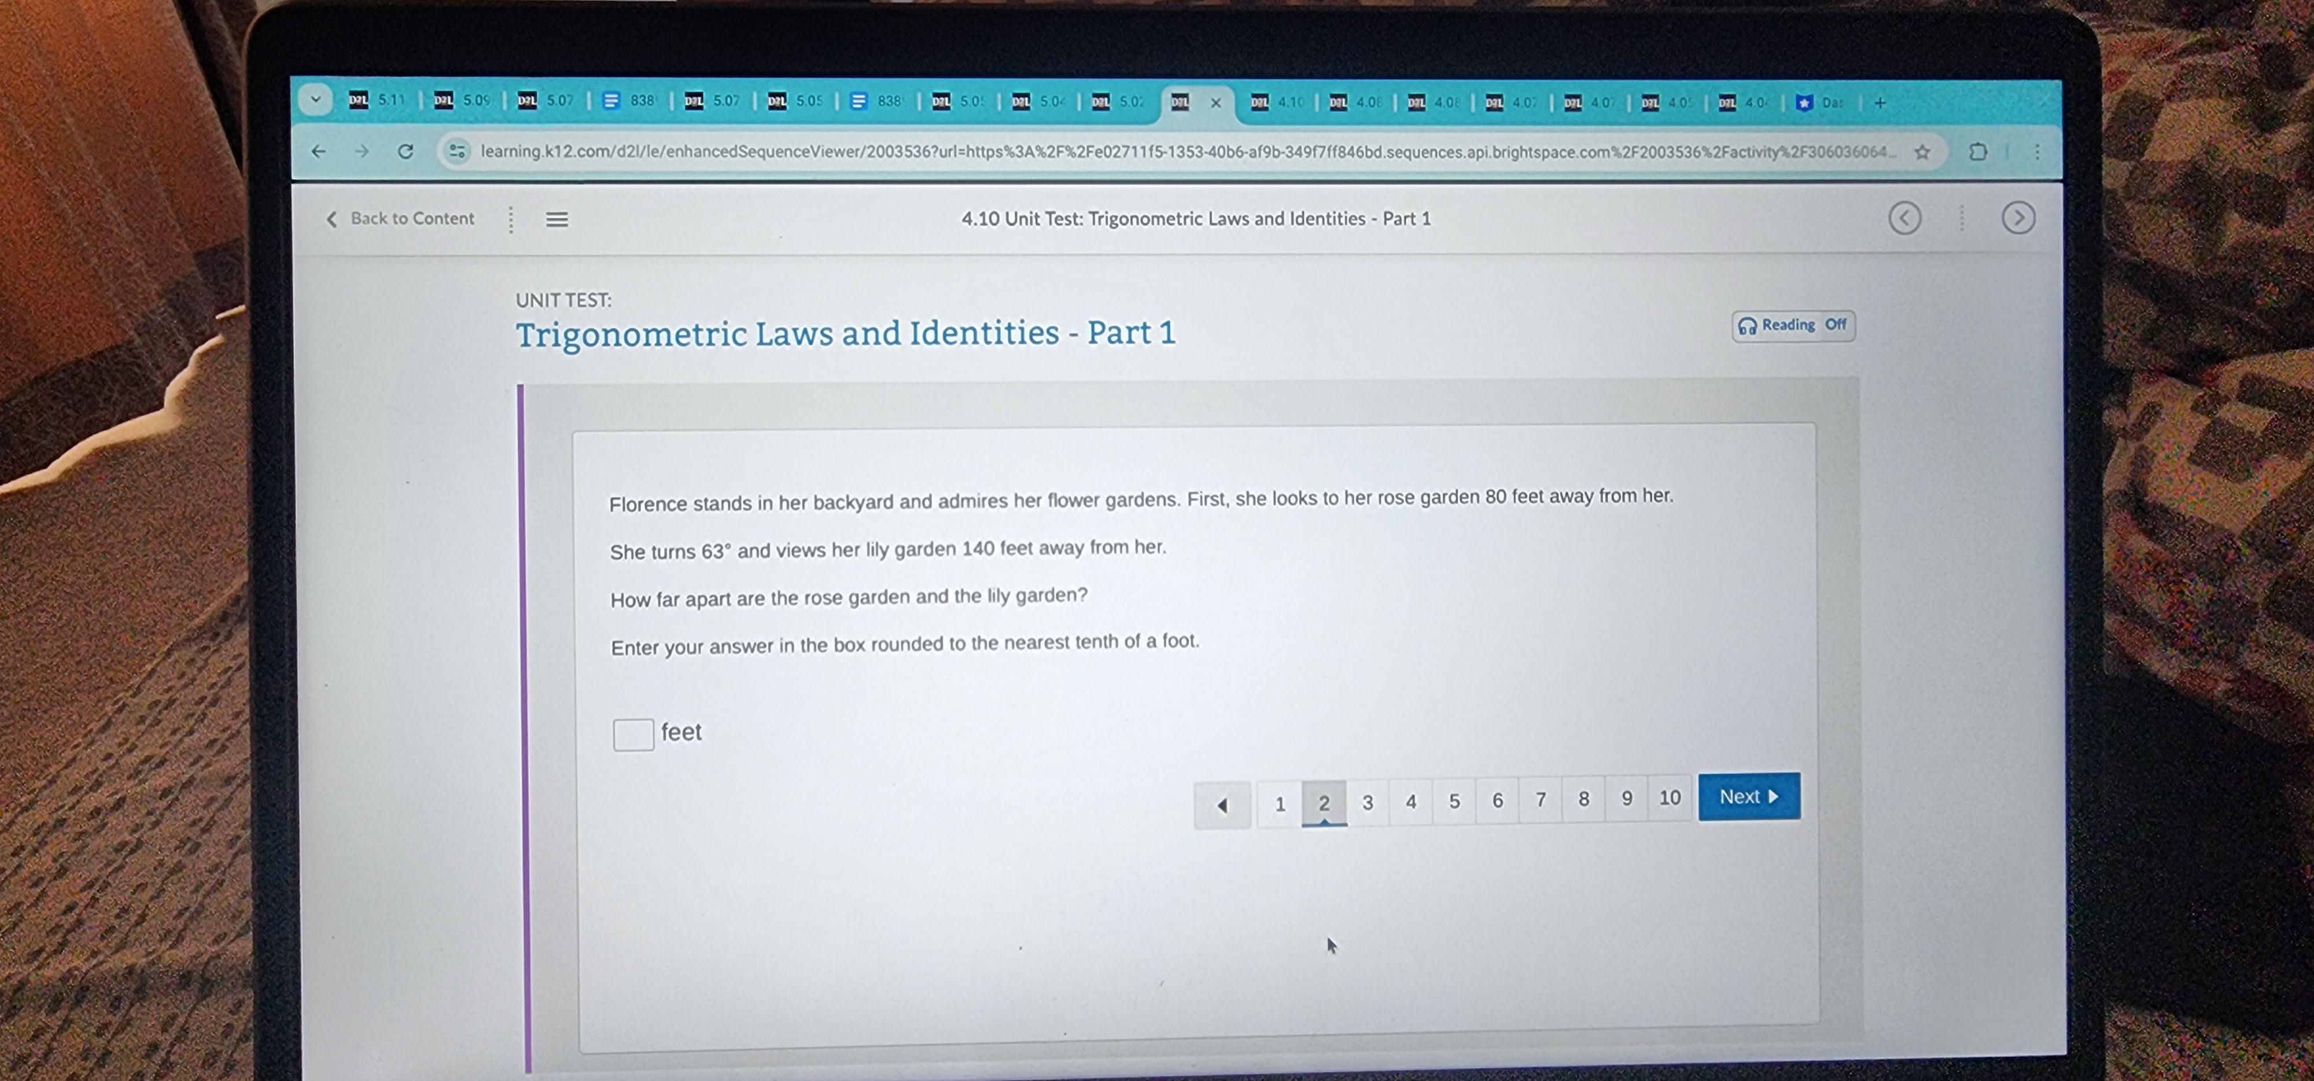Go to question 6

(x=1497, y=800)
